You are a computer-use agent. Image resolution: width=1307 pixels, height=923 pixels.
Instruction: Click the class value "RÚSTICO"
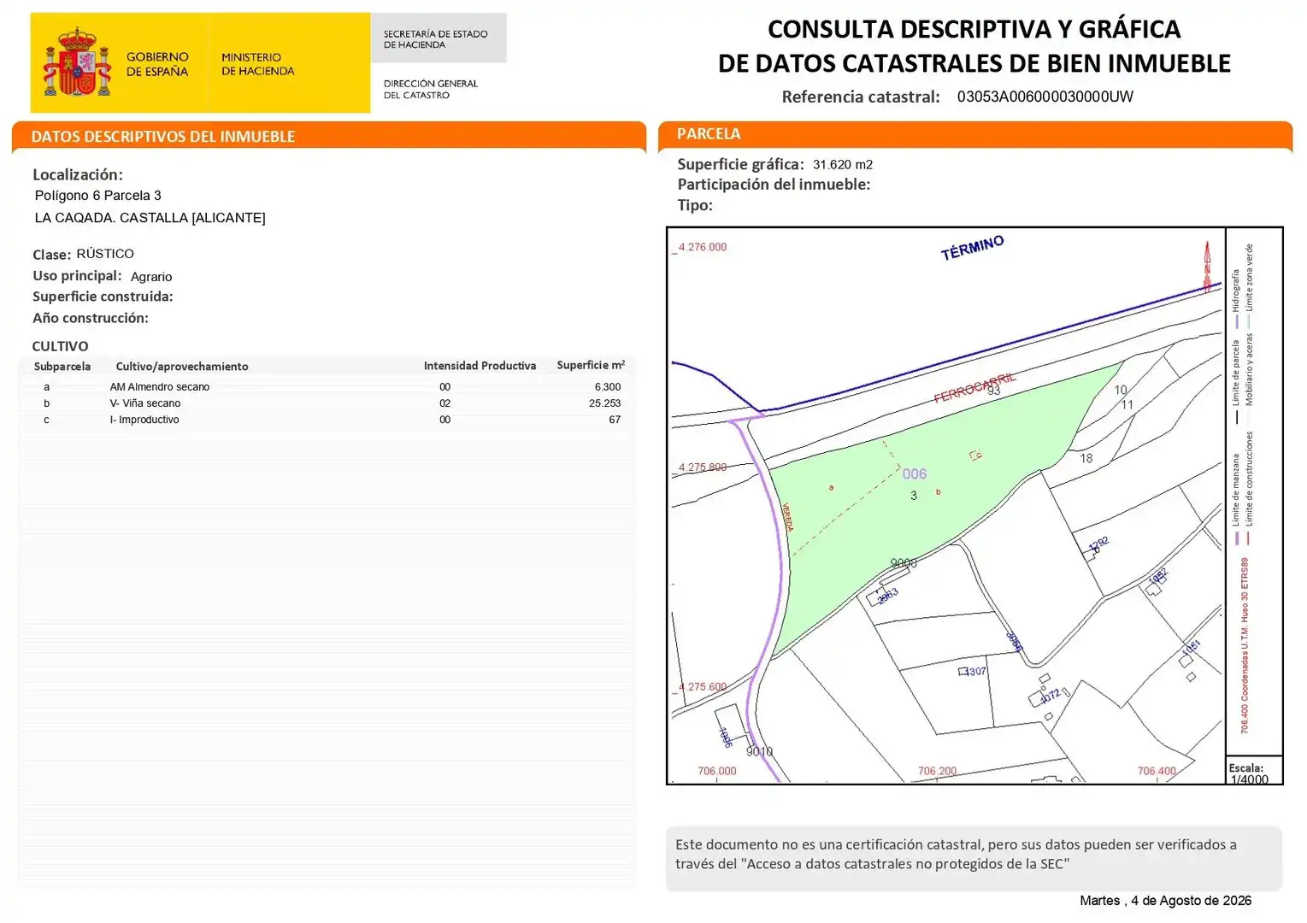[105, 254]
